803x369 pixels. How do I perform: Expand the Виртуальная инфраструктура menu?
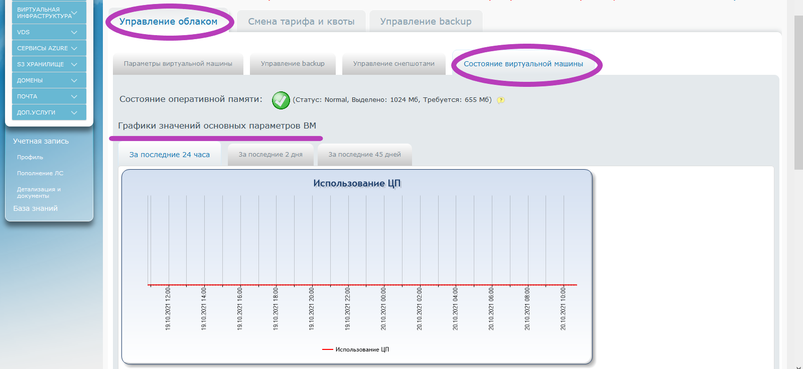click(49, 13)
